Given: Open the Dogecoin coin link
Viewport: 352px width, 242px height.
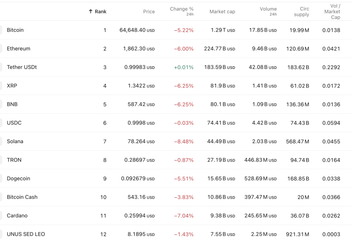Looking at the screenshot, I should pyautogui.click(x=18, y=179).
